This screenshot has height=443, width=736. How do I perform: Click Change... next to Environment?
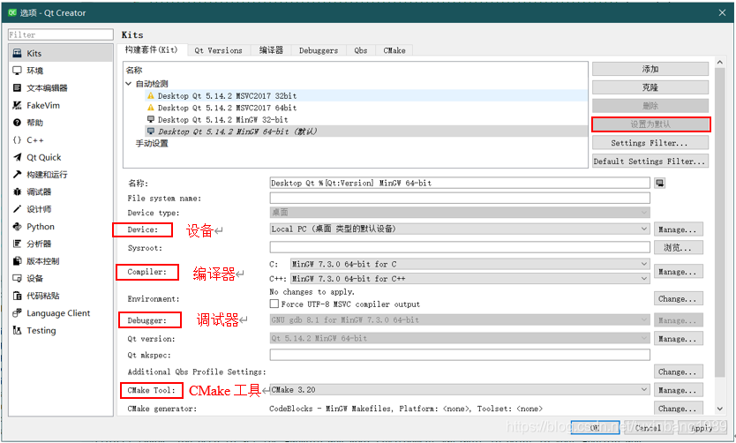tap(679, 298)
